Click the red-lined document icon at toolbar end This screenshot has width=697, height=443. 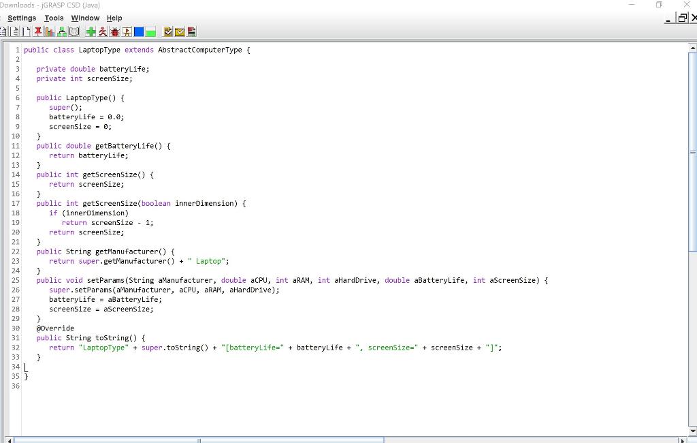[x=191, y=31]
